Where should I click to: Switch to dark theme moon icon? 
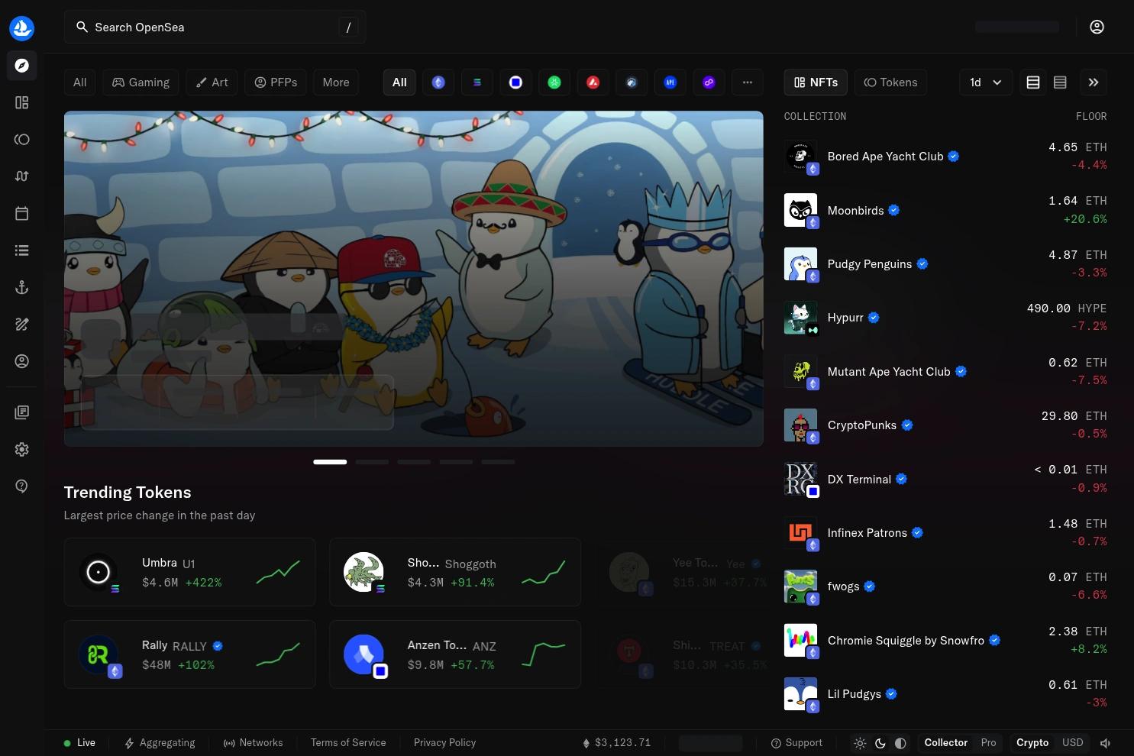(880, 743)
